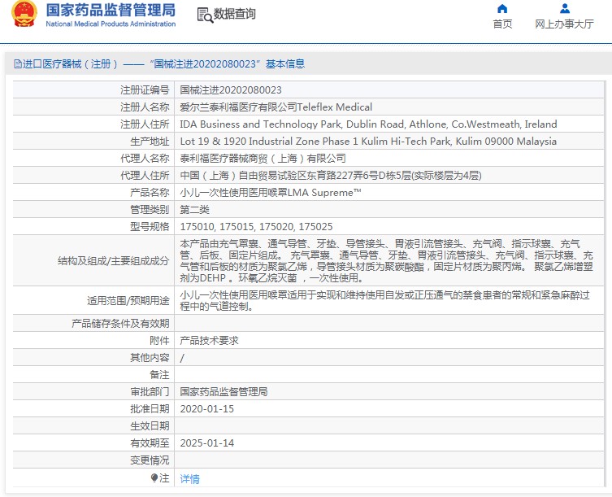Click the national emblem logo
This screenshot has width=612, height=497.
point(24,14)
